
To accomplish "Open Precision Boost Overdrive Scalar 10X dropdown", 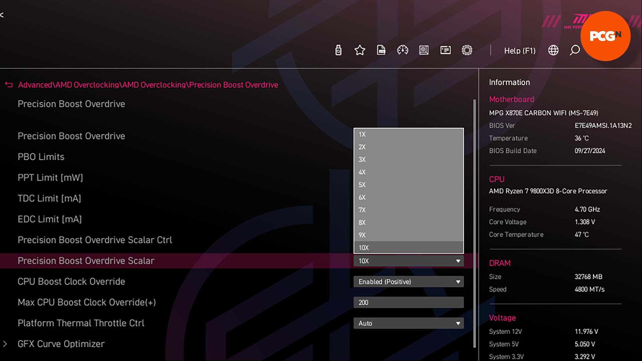I will point(408,261).
